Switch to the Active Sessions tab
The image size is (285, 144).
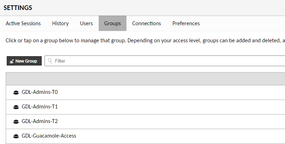point(23,23)
